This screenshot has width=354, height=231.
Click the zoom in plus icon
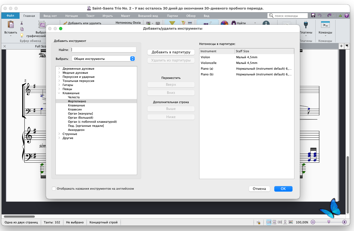(344, 222)
